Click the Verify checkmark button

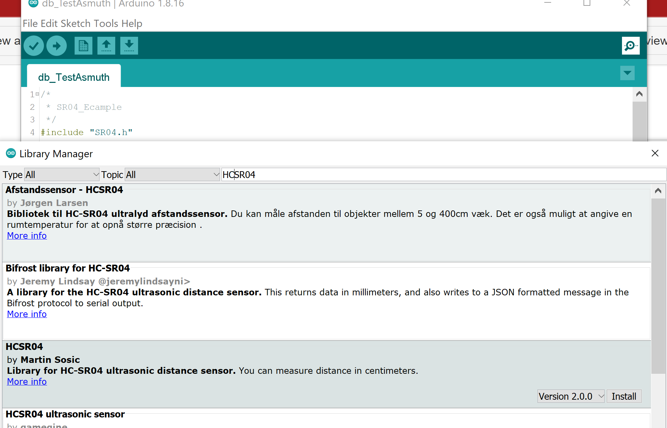click(x=34, y=45)
